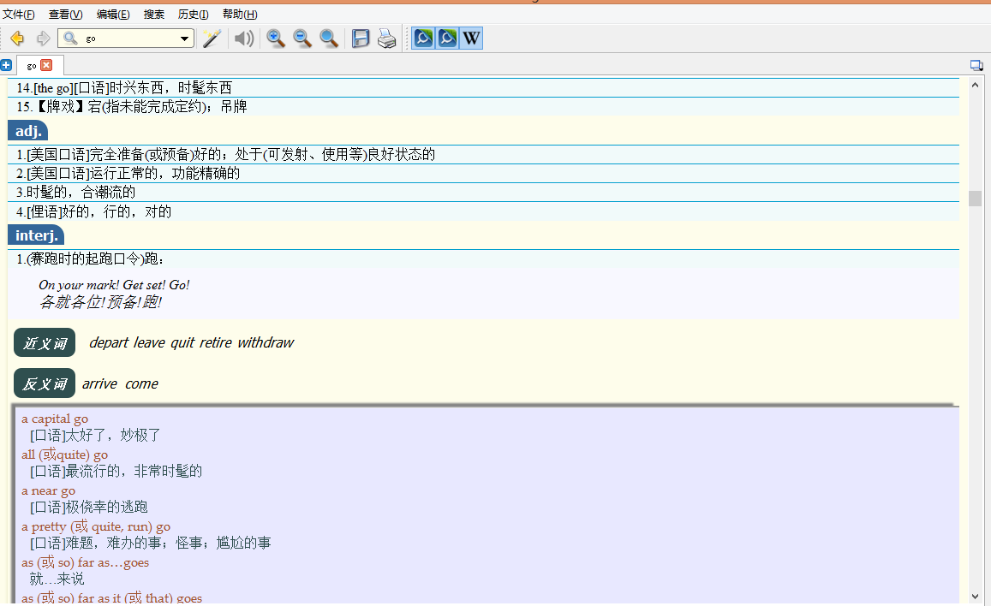Expand the search box dropdown arrow
The image size is (991, 606).
(x=185, y=39)
